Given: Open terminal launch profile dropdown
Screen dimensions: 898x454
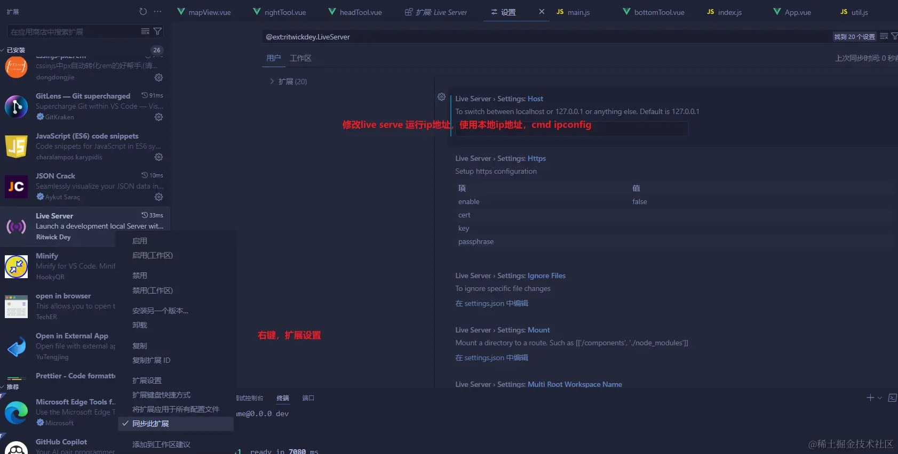Looking at the screenshot, I should pyautogui.click(x=879, y=398).
